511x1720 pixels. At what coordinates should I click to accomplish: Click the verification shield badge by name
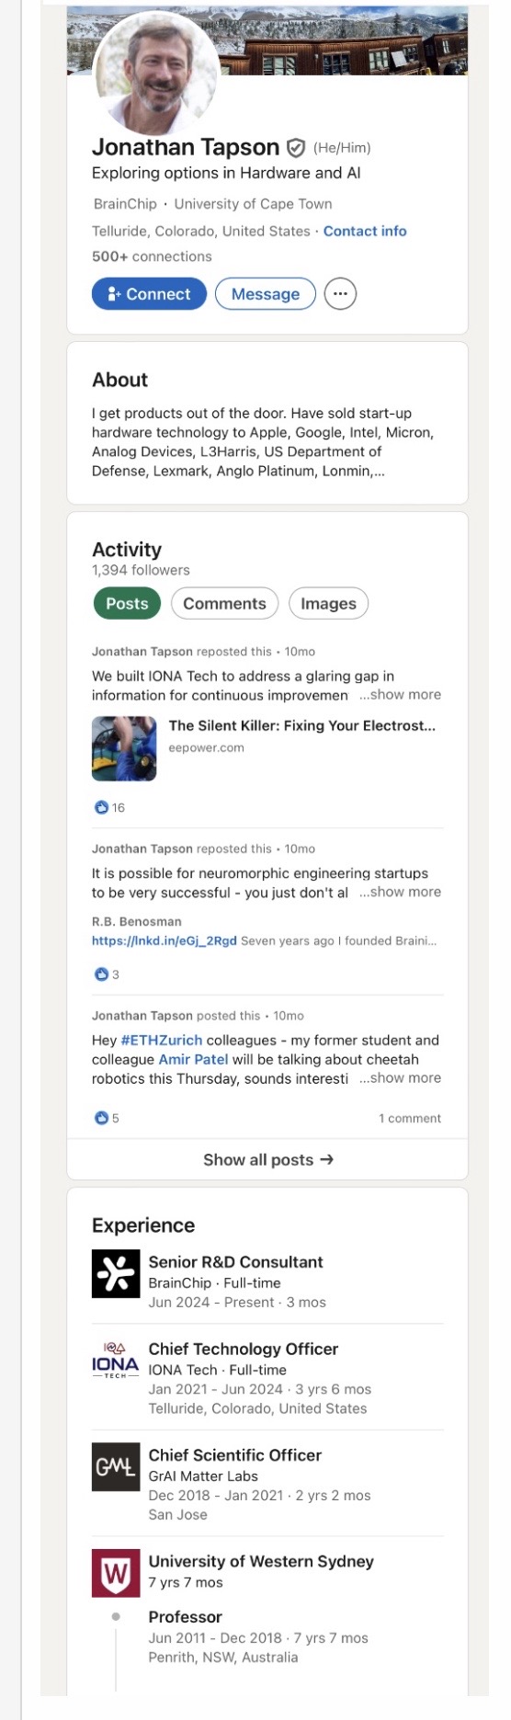296,148
